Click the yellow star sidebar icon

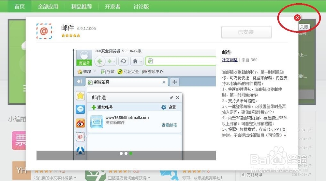(x=81, y=96)
